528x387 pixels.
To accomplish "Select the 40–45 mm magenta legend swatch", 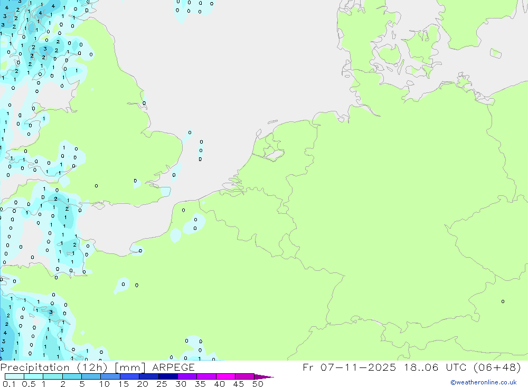I will click(225, 376).
